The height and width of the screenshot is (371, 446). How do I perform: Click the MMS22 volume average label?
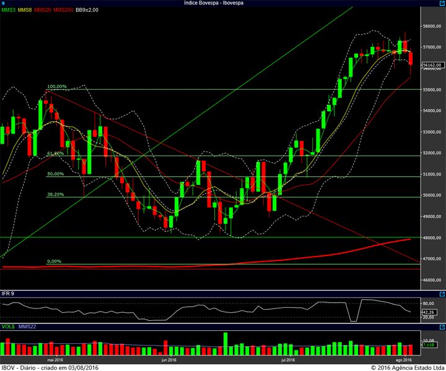tap(27, 326)
